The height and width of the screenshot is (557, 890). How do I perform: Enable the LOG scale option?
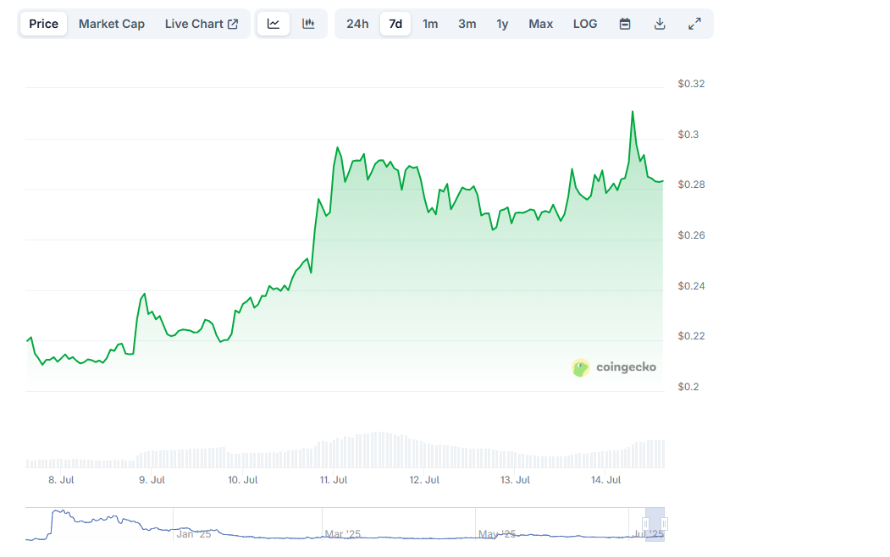tap(584, 23)
